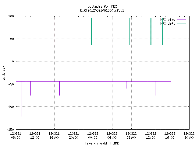Screen dimensions: 195x146
Task: Click the green defl spike just after 120321 16:00
Action: click(55, 31)
